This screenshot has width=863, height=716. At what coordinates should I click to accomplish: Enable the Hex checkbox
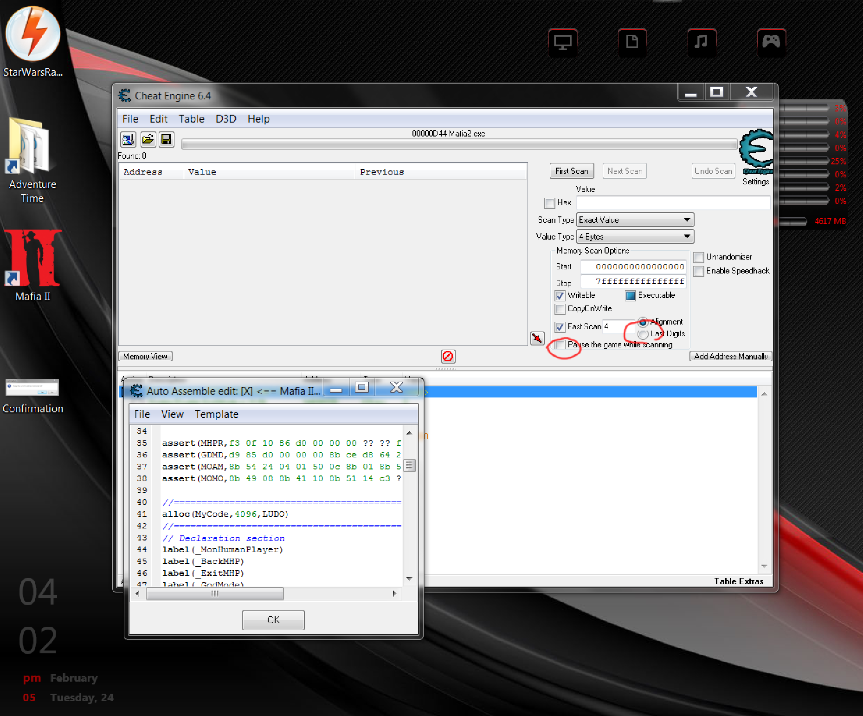550,203
